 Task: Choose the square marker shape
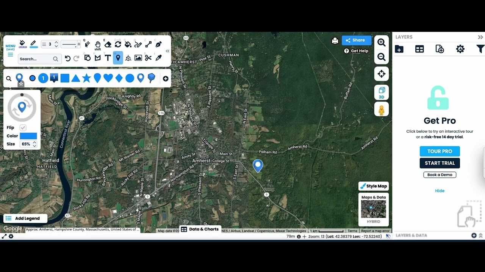(x=65, y=78)
